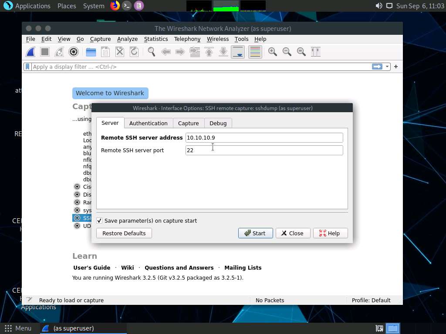The width and height of the screenshot is (446, 334).
Task: Start a capture with the blue shark fin icon
Action: pyautogui.click(x=30, y=52)
